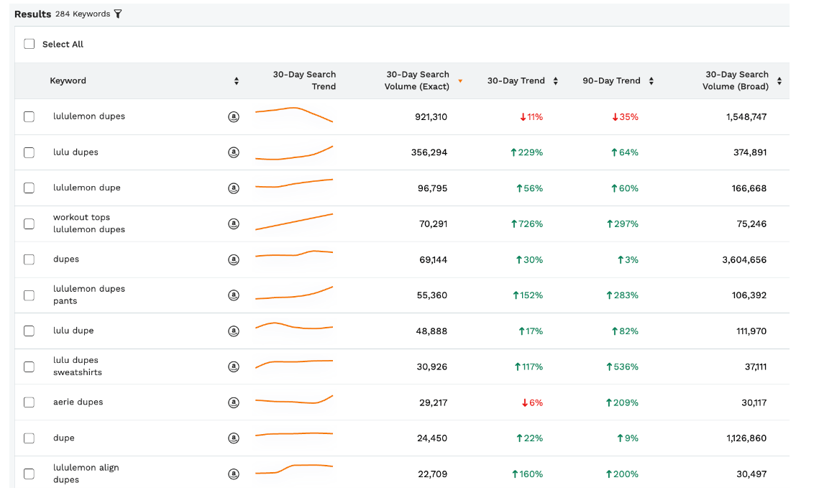The height and width of the screenshot is (493, 814).
Task: Click Amazon icon in lulu dupes row
Action: point(234,152)
